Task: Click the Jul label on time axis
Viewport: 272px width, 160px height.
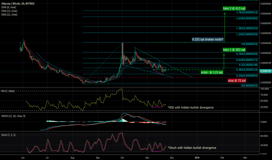Action: tap(47, 158)
